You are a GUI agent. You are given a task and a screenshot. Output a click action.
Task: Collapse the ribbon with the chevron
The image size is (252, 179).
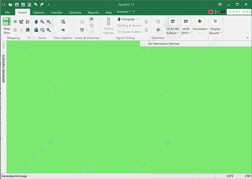[247, 38]
